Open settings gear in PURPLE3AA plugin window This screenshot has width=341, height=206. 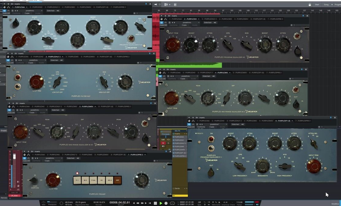(x=134, y=13)
